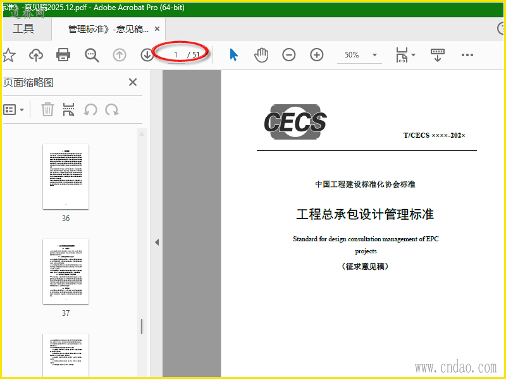Click the total page count / 51
The image size is (506, 379).
[x=194, y=55]
